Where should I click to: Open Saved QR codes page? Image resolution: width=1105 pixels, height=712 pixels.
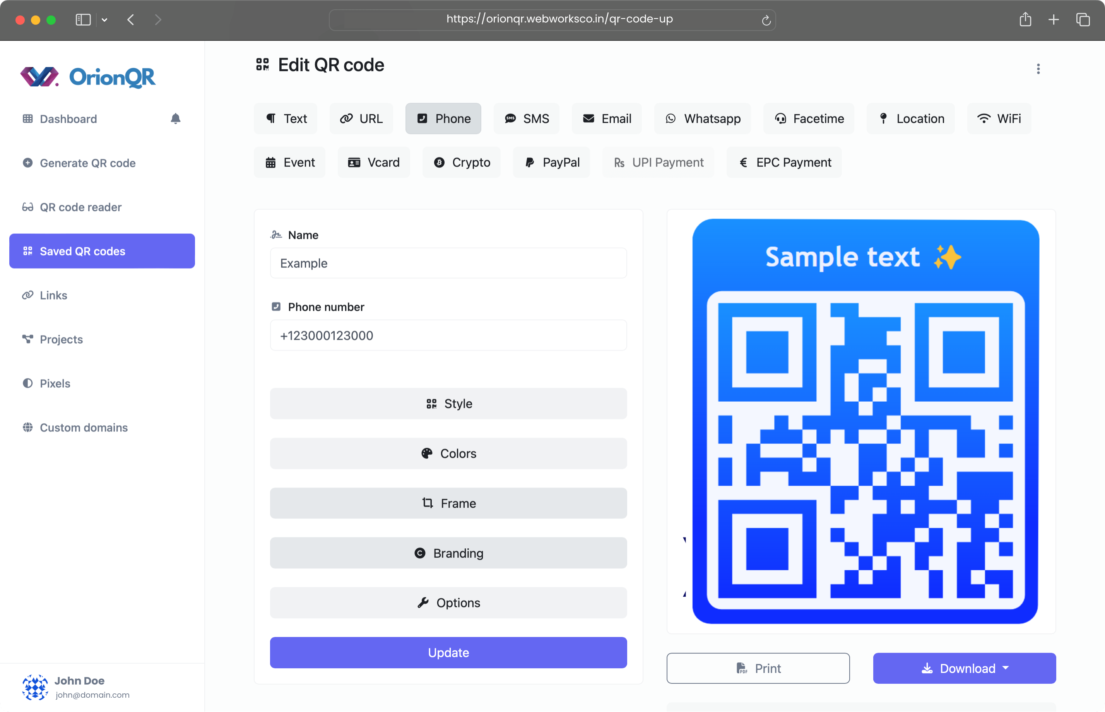click(x=102, y=251)
